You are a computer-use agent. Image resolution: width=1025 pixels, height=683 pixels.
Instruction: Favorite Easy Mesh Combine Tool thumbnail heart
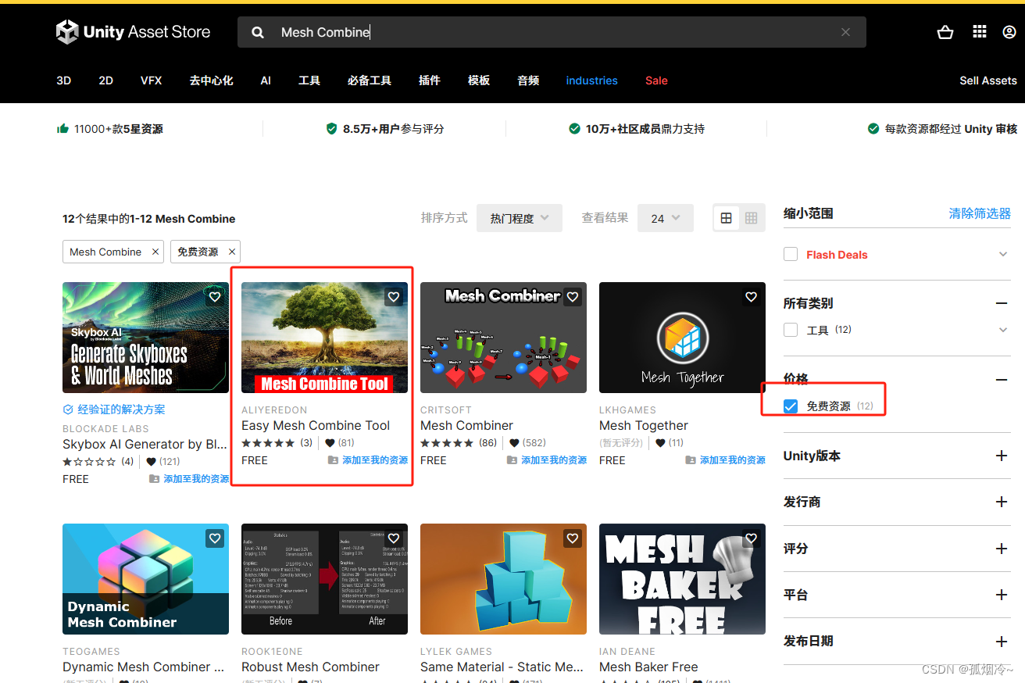(394, 297)
